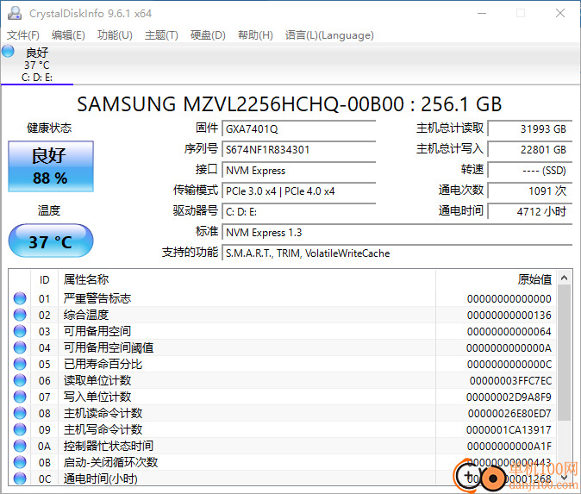Click the 温度 label above temperature

tap(49, 210)
